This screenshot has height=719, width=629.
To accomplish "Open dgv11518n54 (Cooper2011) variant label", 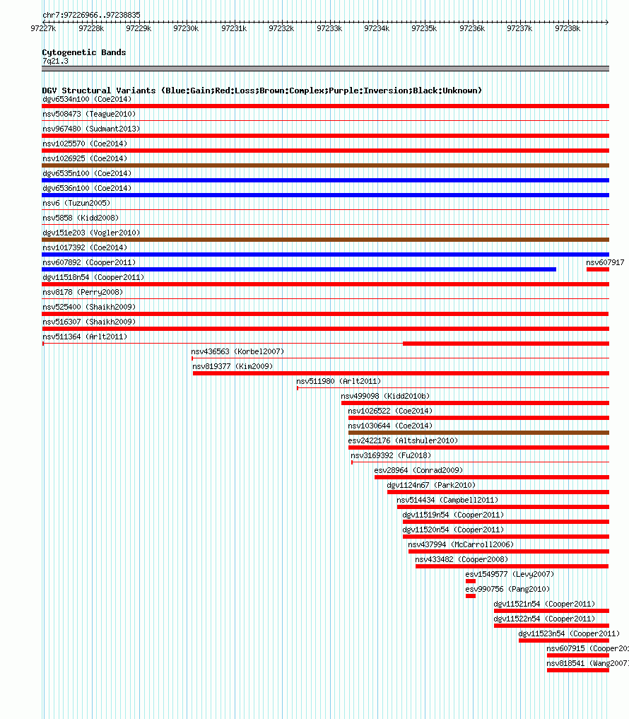I will 93,277.
